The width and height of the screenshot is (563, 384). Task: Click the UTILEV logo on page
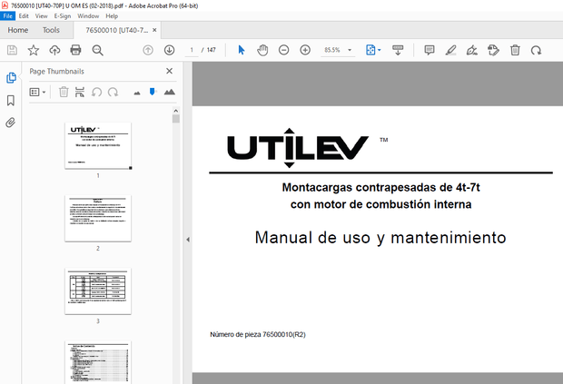[298, 148]
